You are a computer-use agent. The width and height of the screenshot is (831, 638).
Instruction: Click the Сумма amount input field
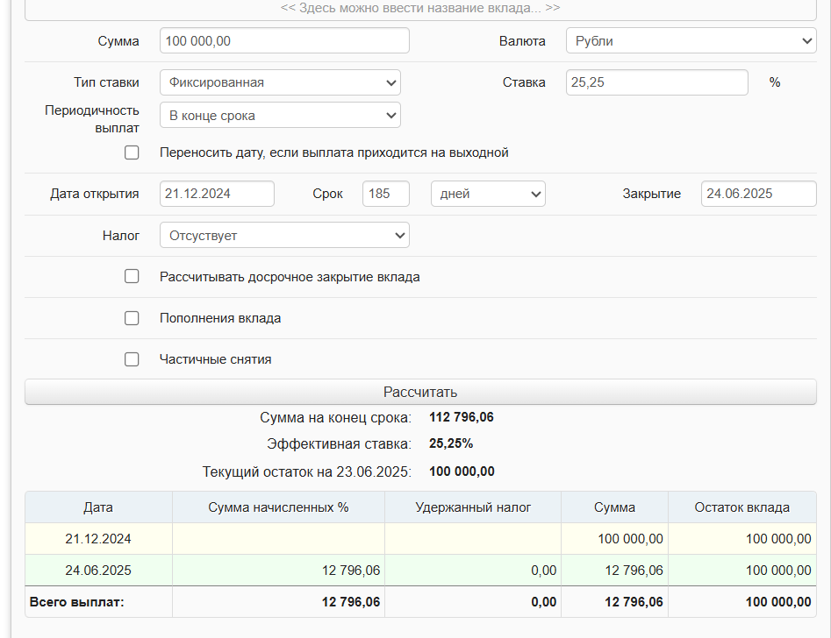284,41
